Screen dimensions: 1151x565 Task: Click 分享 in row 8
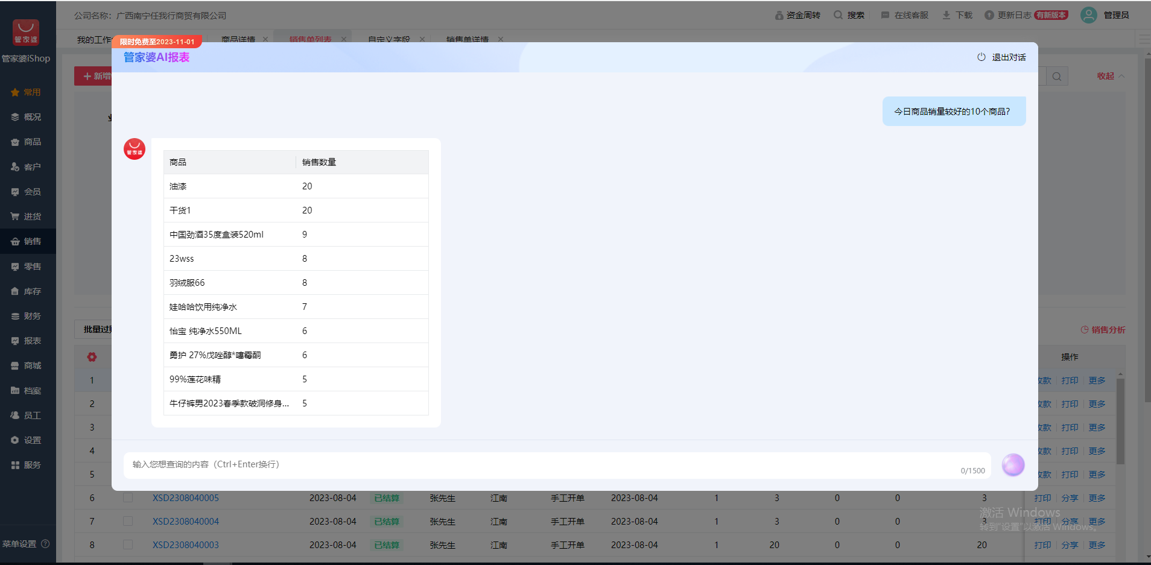coord(1070,545)
